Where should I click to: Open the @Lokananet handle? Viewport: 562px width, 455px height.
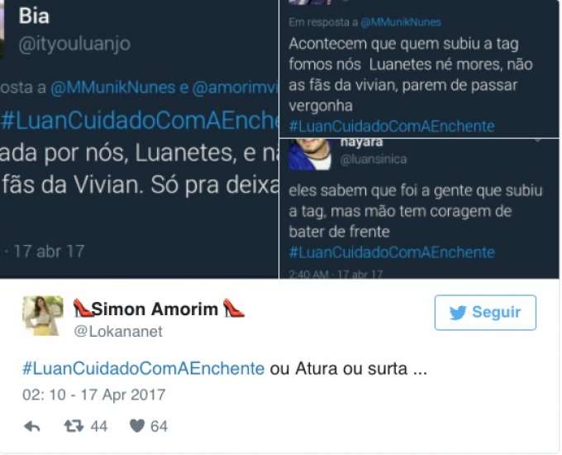[118, 331]
